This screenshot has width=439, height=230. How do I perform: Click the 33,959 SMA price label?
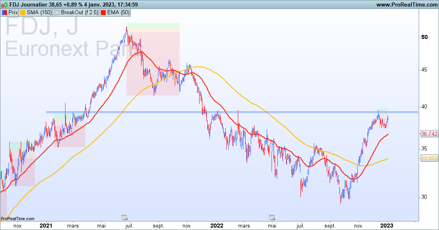pos(429,158)
